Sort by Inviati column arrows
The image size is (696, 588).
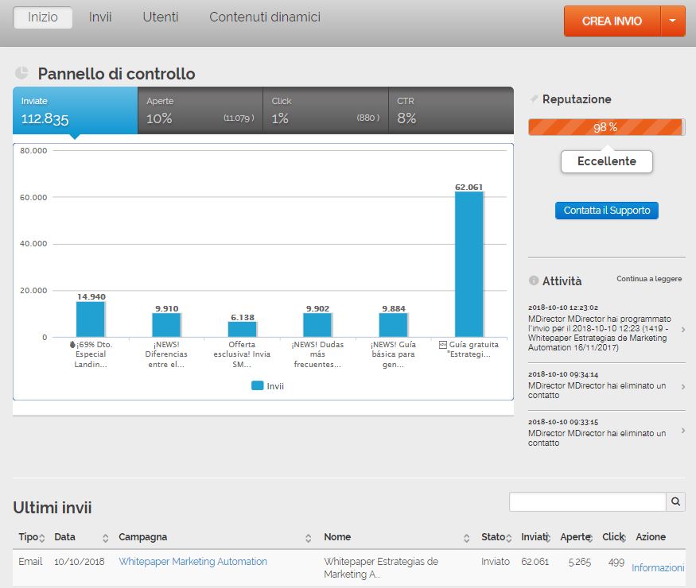548,538
